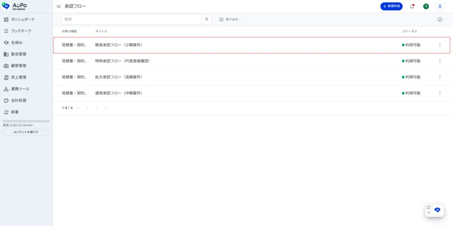
Task: Click into the 検索 search field
Action: coord(132,19)
